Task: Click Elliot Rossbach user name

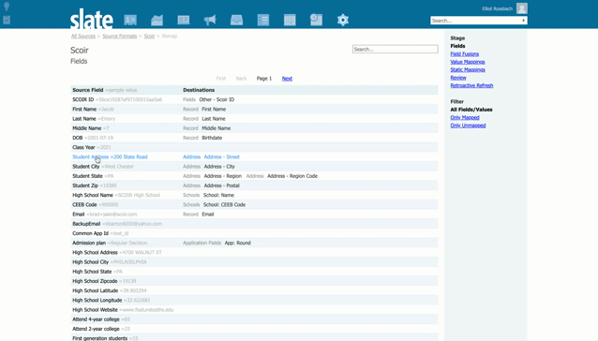Action: tap(498, 8)
